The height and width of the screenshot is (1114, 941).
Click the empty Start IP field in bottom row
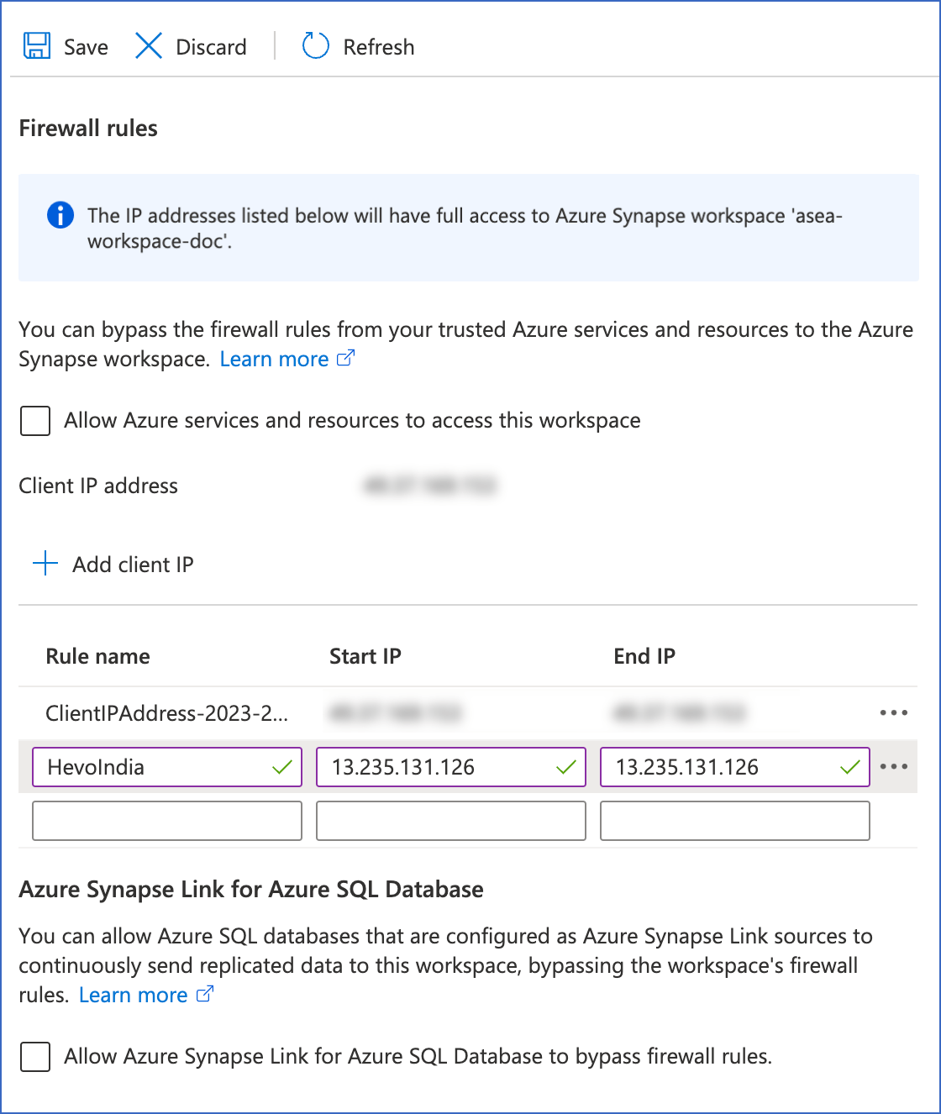(450, 820)
